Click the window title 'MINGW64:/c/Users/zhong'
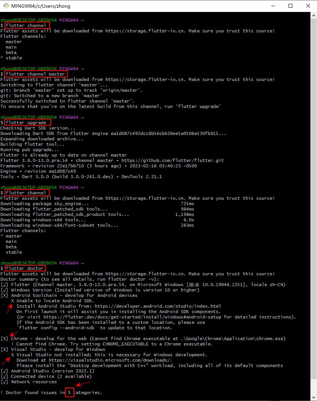 pyautogui.click(x=40, y=6)
